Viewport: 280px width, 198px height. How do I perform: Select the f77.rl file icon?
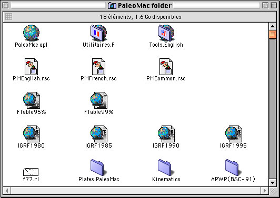coord(31,172)
